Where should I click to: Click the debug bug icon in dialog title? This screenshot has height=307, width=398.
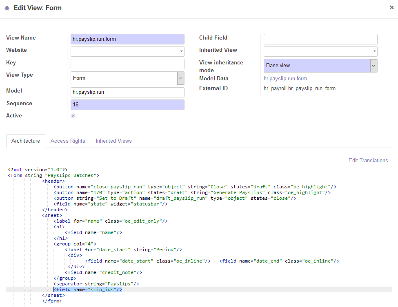tap(7, 8)
